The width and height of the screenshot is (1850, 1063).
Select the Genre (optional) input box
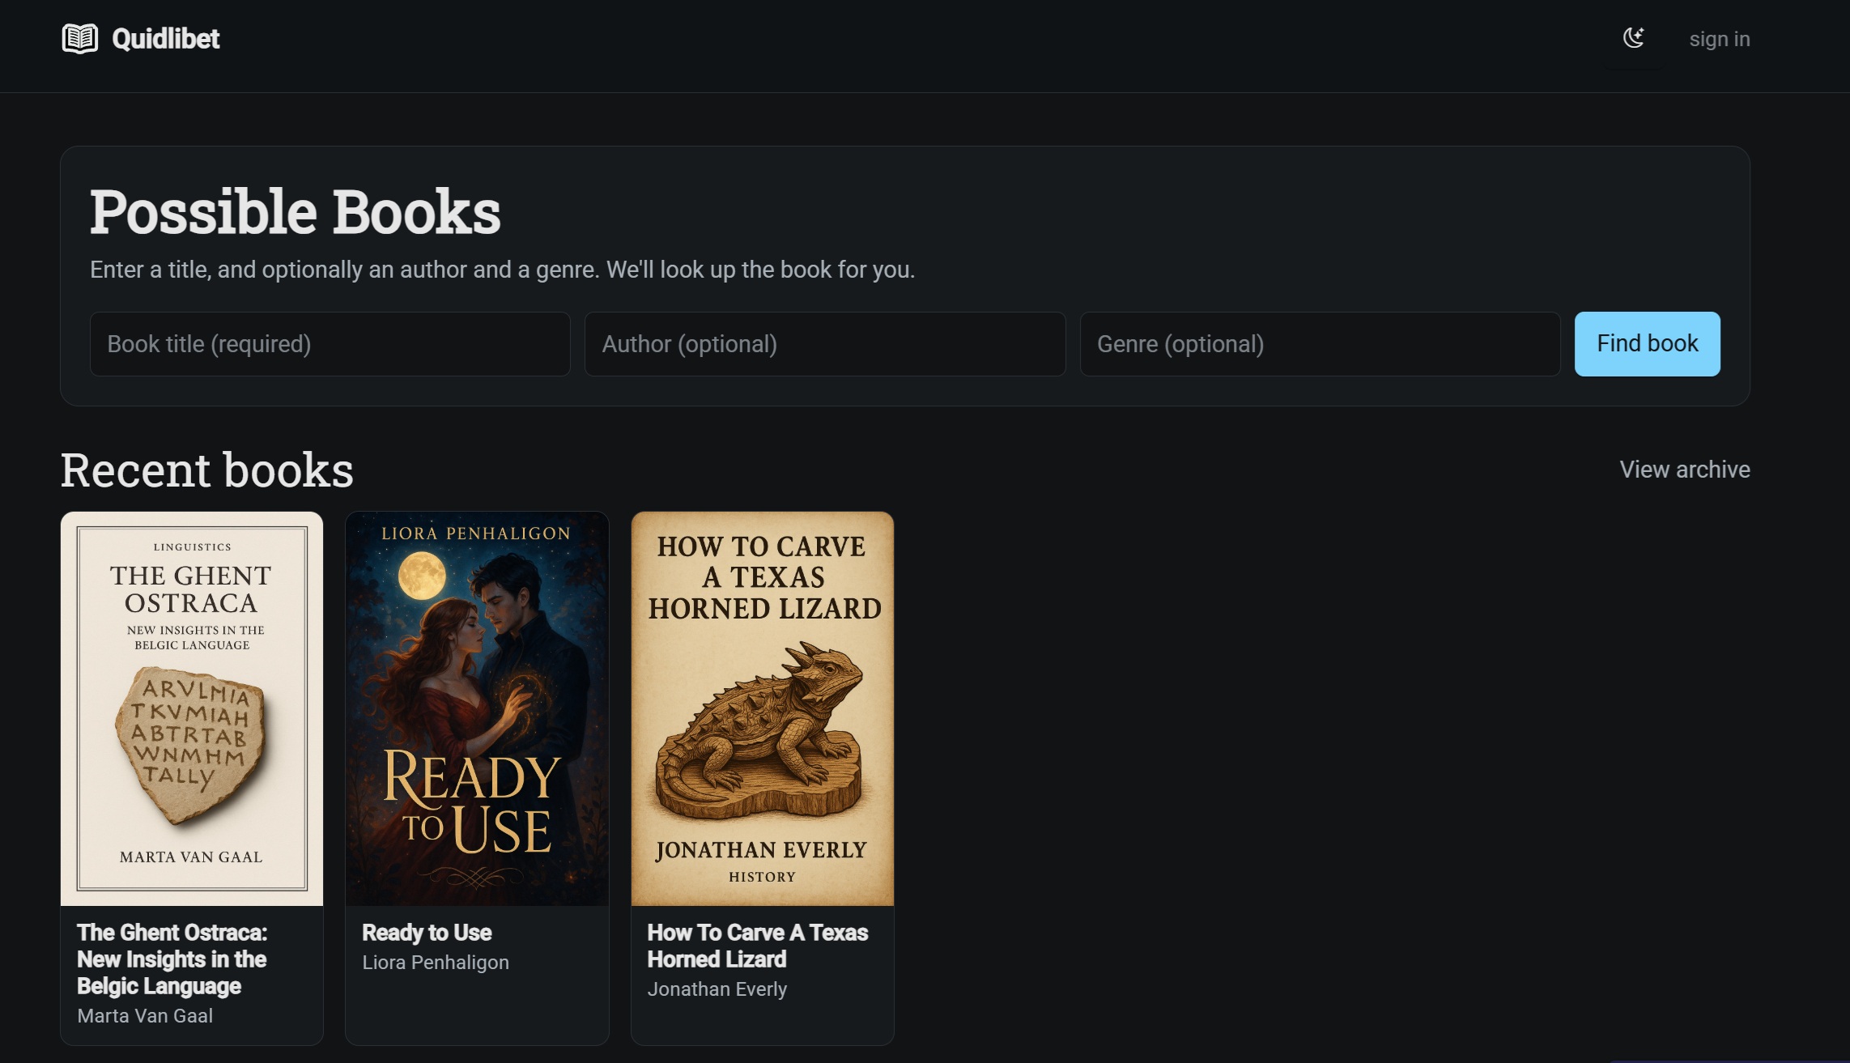click(1319, 344)
